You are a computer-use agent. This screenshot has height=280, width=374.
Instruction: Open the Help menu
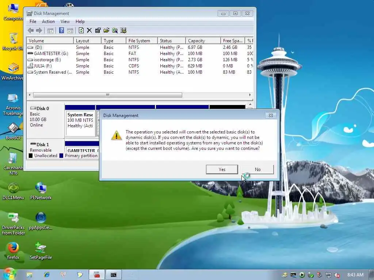(80, 22)
